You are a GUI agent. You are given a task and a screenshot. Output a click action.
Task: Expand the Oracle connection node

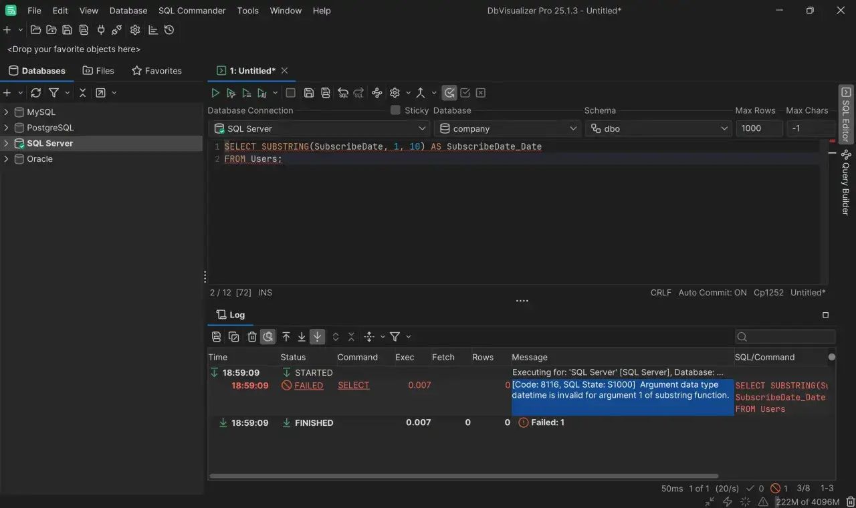tap(7, 159)
